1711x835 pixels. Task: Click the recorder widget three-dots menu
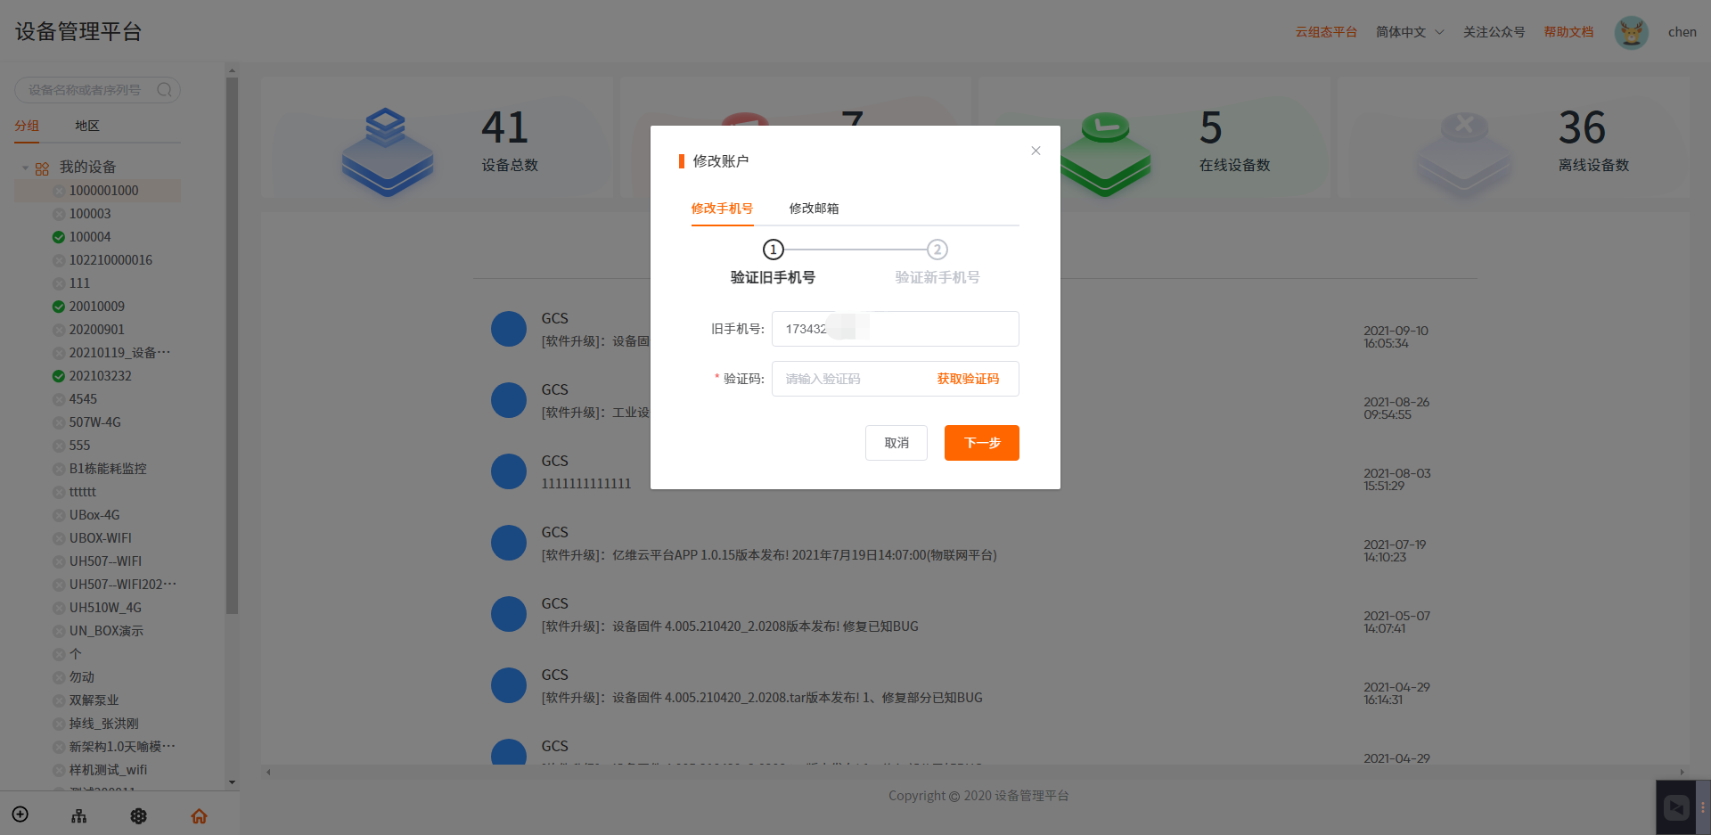pyautogui.click(x=1702, y=807)
